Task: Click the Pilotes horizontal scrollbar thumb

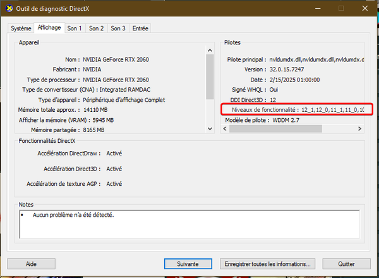Action: coord(275,129)
